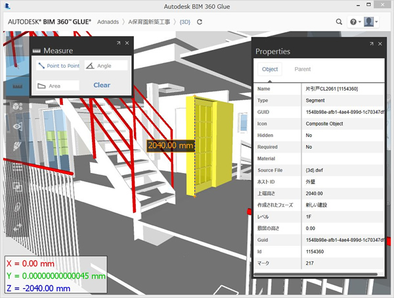Viewport: 394px width, 298px height.
Task: Select the Angle measurement mode
Action: point(106,66)
